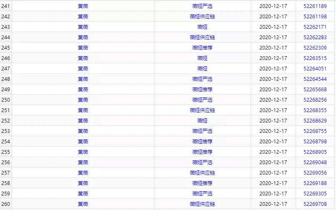Open registration number 52262283 link
The width and height of the screenshot is (336, 210).
coord(315,37)
